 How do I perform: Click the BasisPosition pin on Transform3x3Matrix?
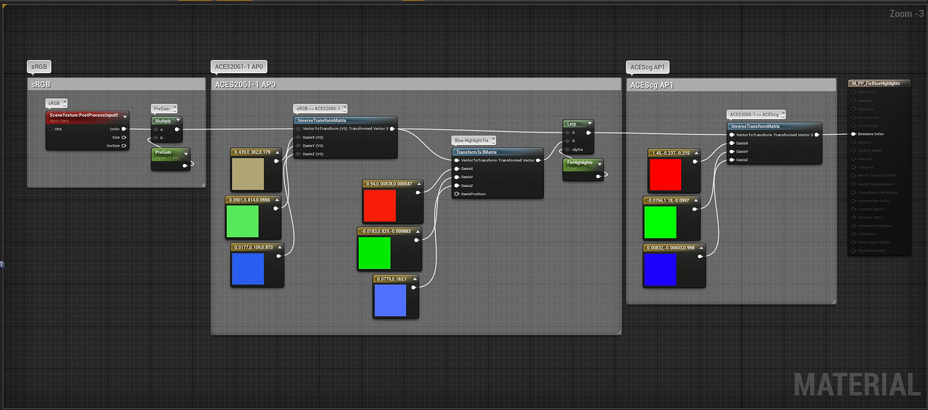click(456, 193)
